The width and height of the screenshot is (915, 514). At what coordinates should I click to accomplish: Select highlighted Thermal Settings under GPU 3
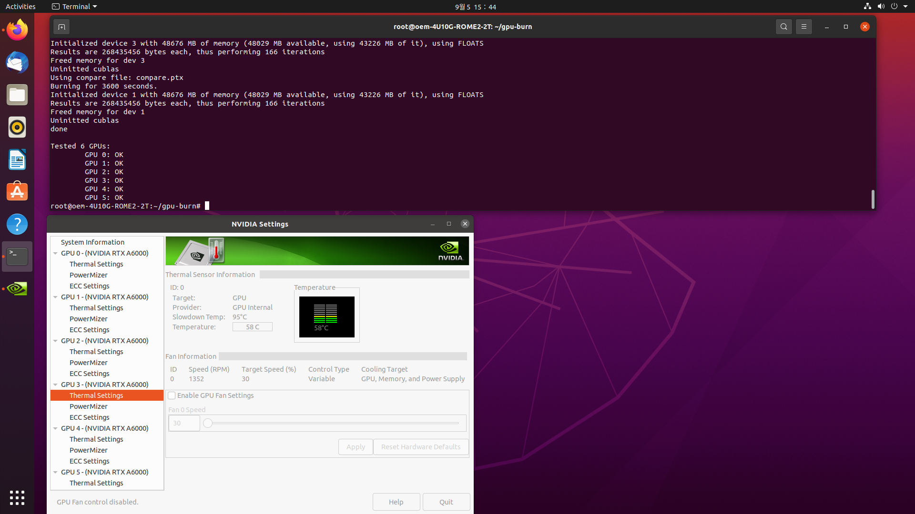click(x=107, y=395)
